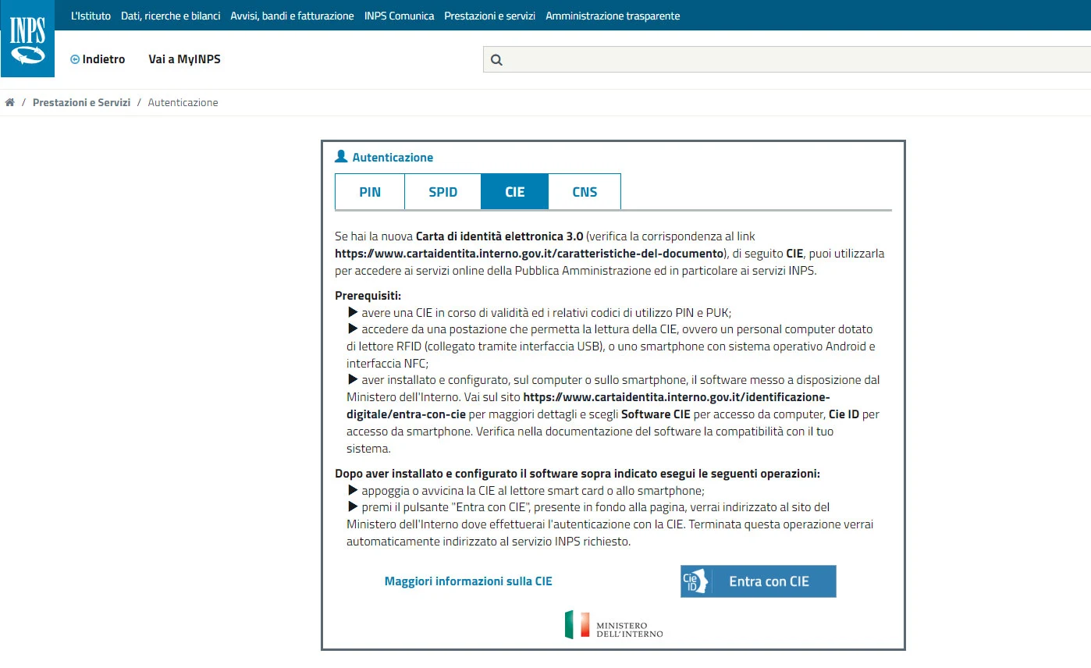The width and height of the screenshot is (1091, 668).
Task: Click the search magnifier icon
Action: pyautogui.click(x=496, y=60)
